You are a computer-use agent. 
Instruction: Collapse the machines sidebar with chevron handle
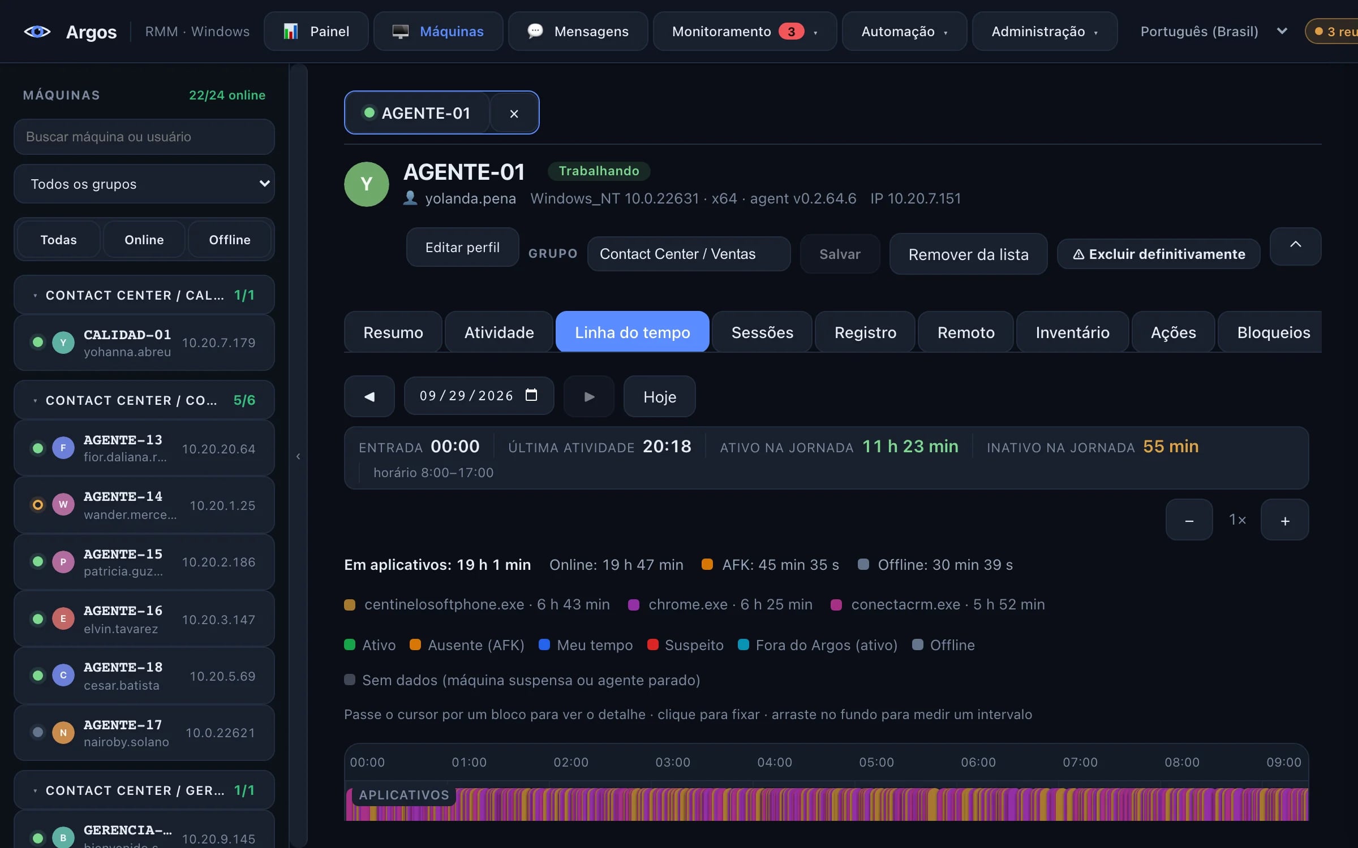point(298,456)
